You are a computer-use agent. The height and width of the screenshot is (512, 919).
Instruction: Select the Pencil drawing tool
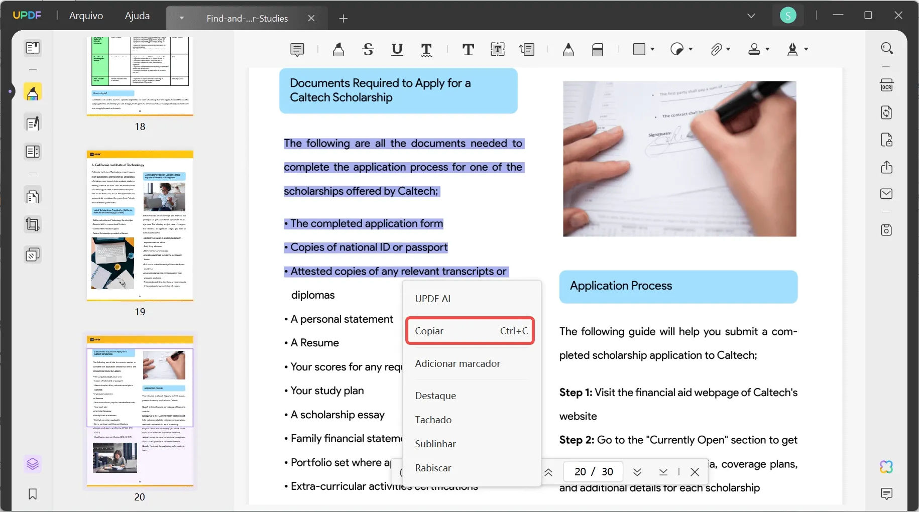click(568, 49)
